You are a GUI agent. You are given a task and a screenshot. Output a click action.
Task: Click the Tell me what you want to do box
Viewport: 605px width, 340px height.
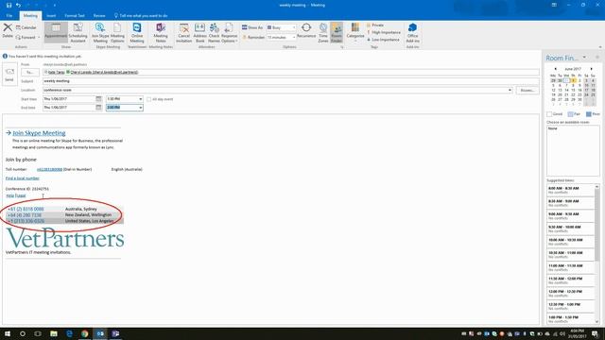[x=141, y=16]
